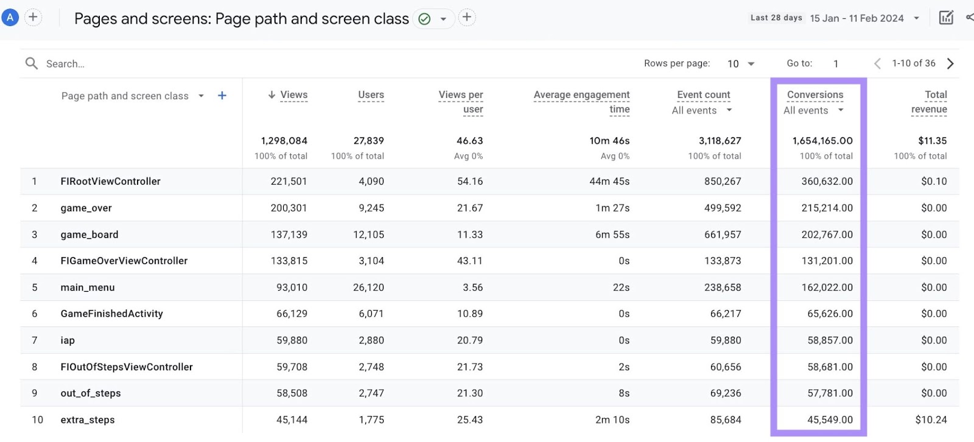Go to previous page of results
This screenshot has height=442, width=974.
tap(877, 63)
